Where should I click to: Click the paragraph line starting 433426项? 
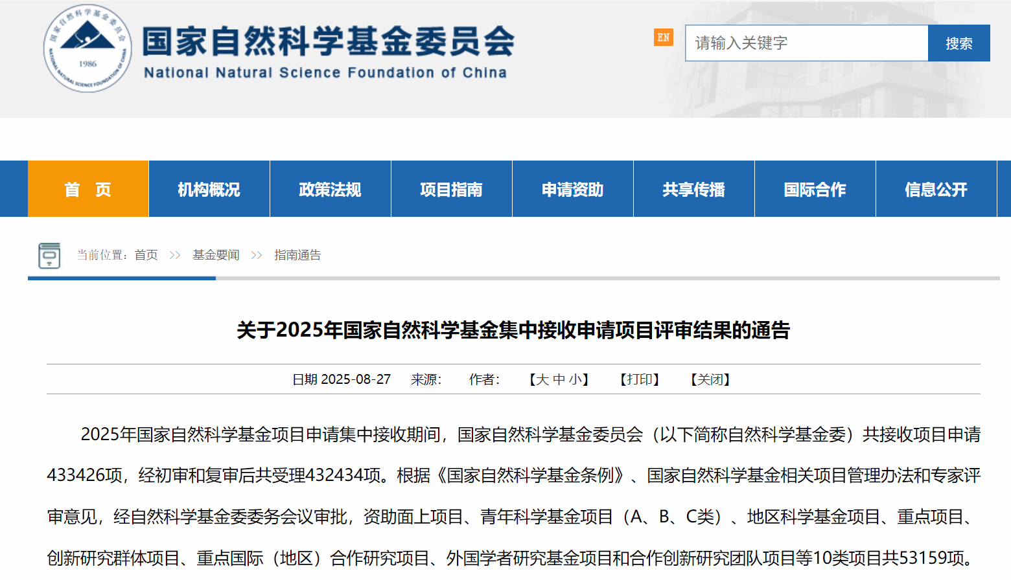[x=513, y=476]
